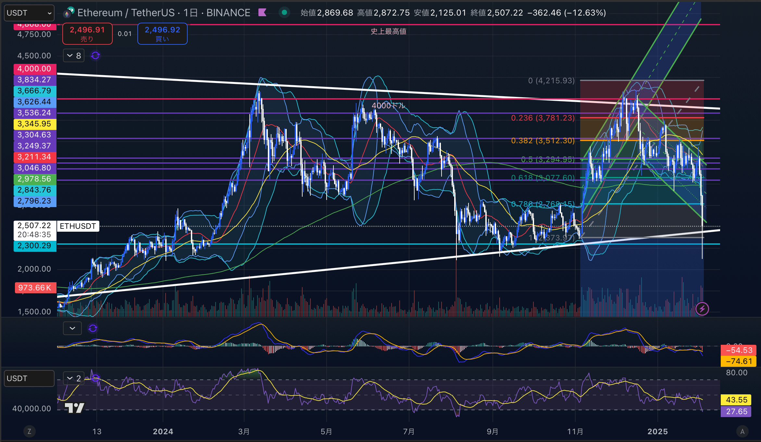The height and width of the screenshot is (442, 761).
Task: Click the 4000ドル text annotation
Action: pyautogui.click(x=389, y=106)
